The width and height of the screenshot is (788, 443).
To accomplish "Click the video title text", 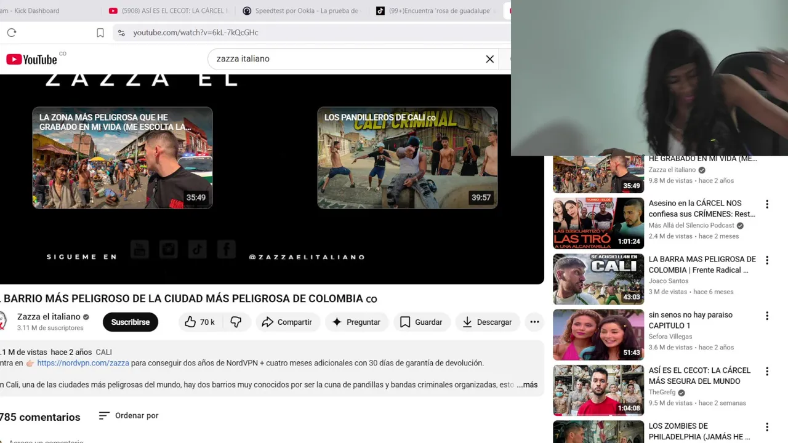I will (188, 298).
